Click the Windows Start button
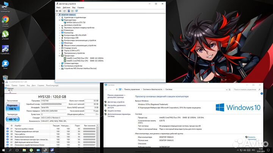Screen dimensions: 273x153 3,150
